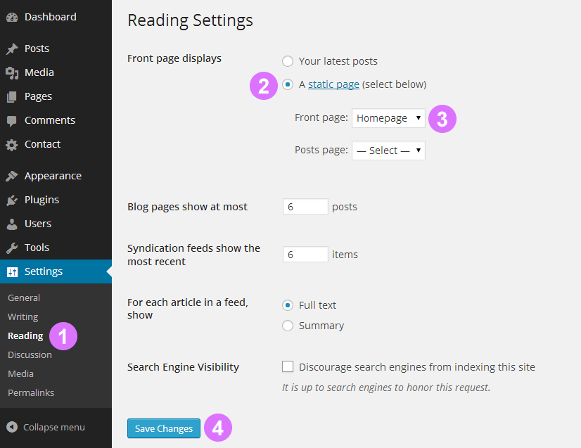Click the Save Changes button
Screen dimensions: 581x448
coord(163,428)
